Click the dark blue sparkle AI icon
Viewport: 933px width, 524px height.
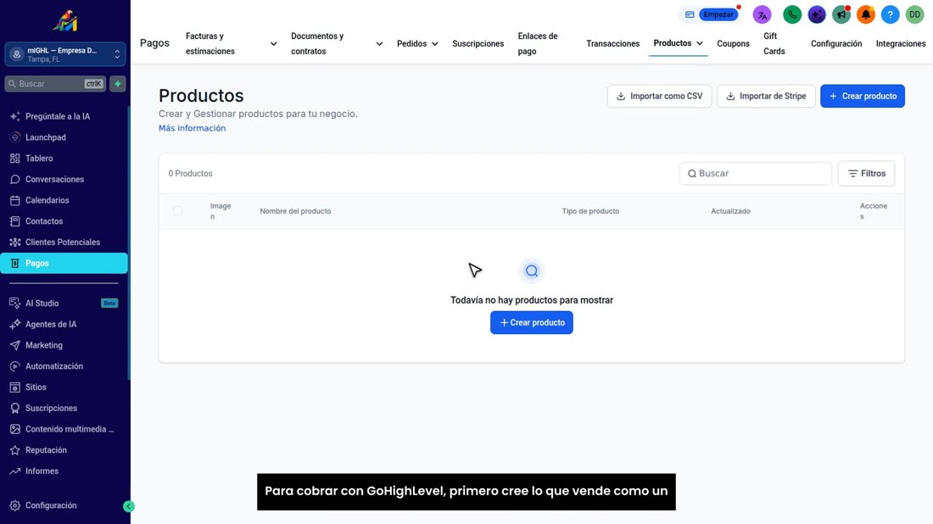(x=816, y=14)
